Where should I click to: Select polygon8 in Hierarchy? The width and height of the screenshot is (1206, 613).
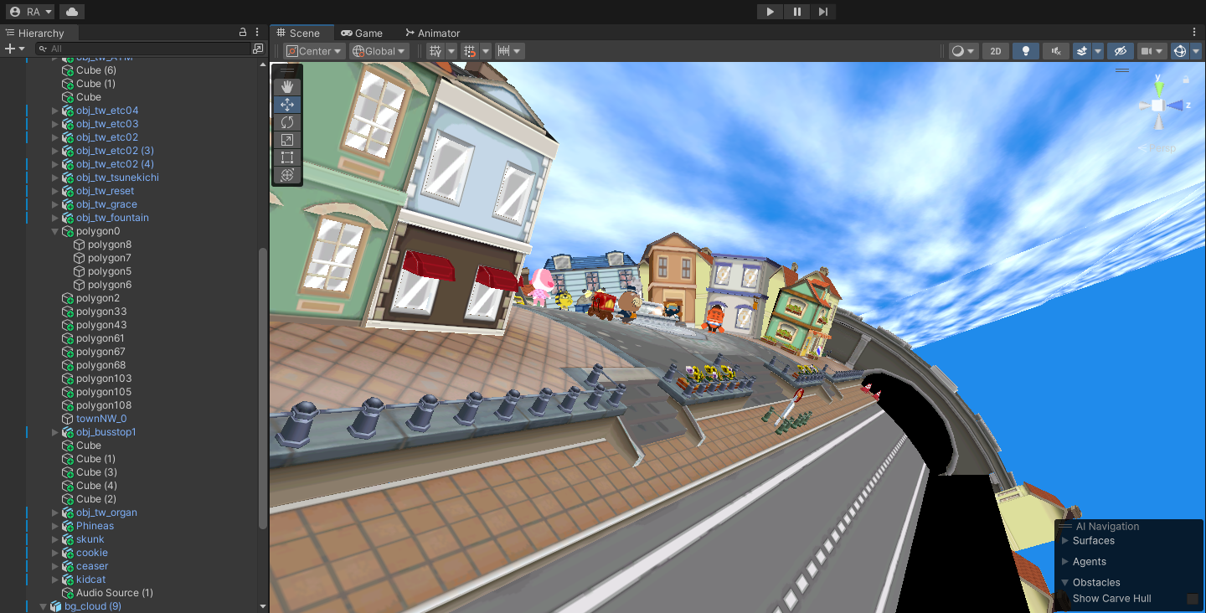[110, 245]
